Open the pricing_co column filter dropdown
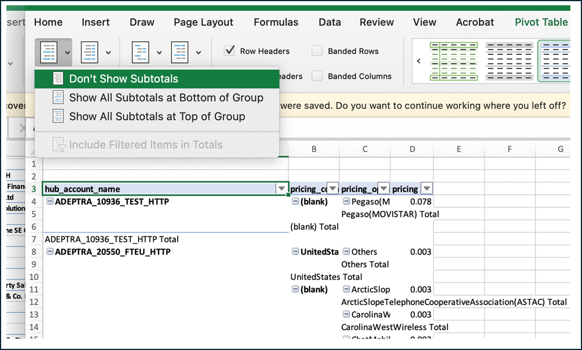Image resolution: width=582 pixels, height=350 pixels. (333, 189)
